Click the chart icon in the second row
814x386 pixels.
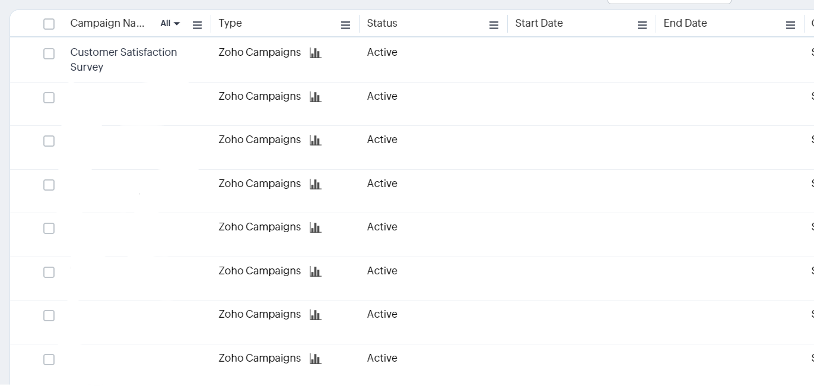(x=315, y=97)
